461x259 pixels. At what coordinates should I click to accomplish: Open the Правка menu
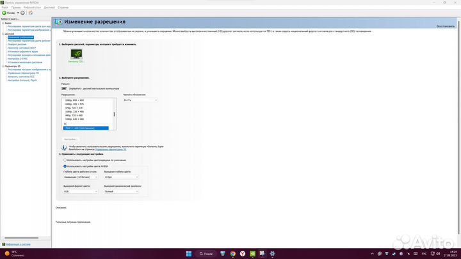[16, 7]
